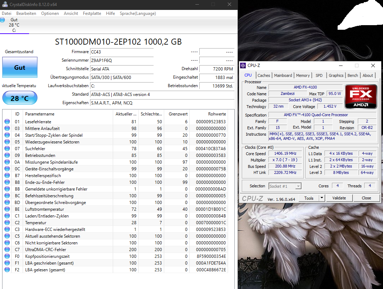
Task: Open the Bearbeiten menu
Action: 26,13
